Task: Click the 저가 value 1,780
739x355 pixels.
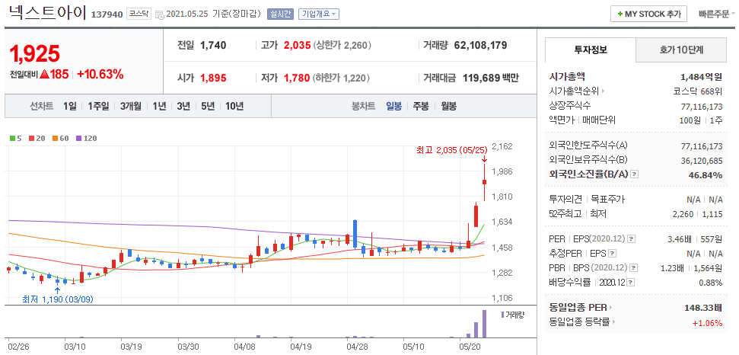Action: point(297,78)
